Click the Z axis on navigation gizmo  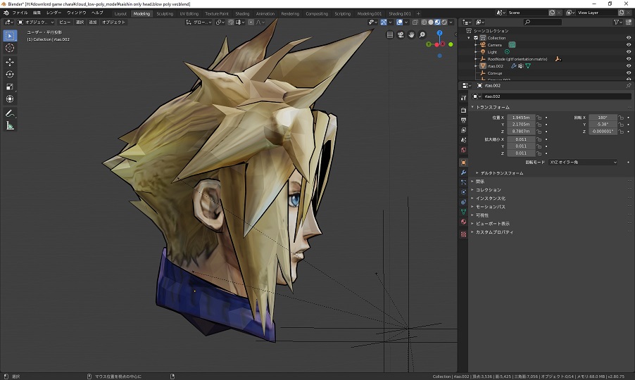[x=439, y=33]
